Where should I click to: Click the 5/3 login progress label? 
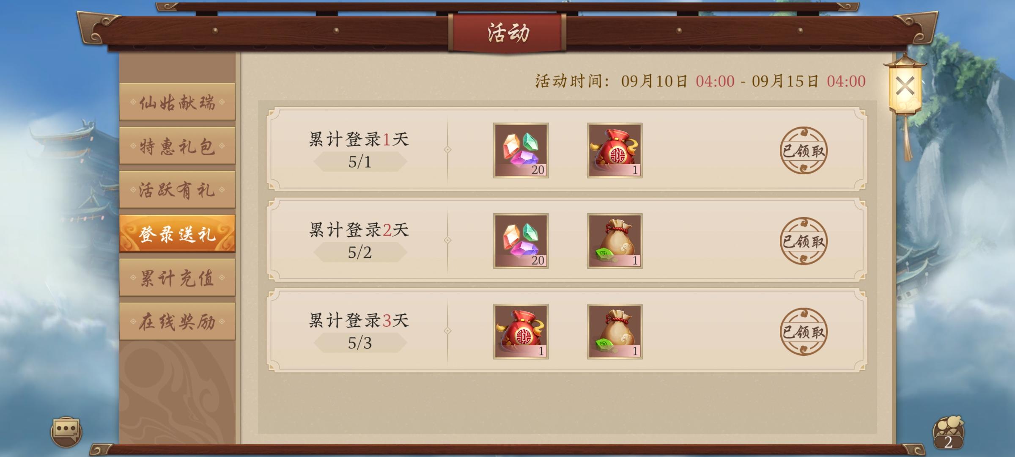coord(360,343)
